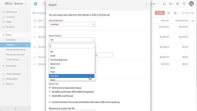Click the AMOUNT column header
Image resolution: width=197 pixels, height=111 pixels.
(165, 21)
